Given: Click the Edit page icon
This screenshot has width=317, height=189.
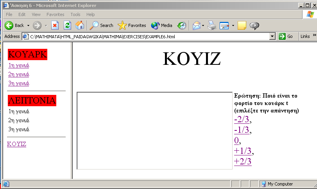Looking at the screenshot, I should click(x=224, y=25).
